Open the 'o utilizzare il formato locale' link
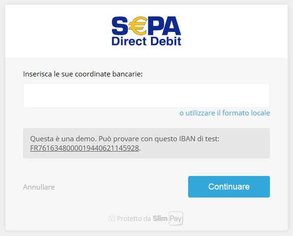This screenshot has width=293, height=236. [225, 113]
